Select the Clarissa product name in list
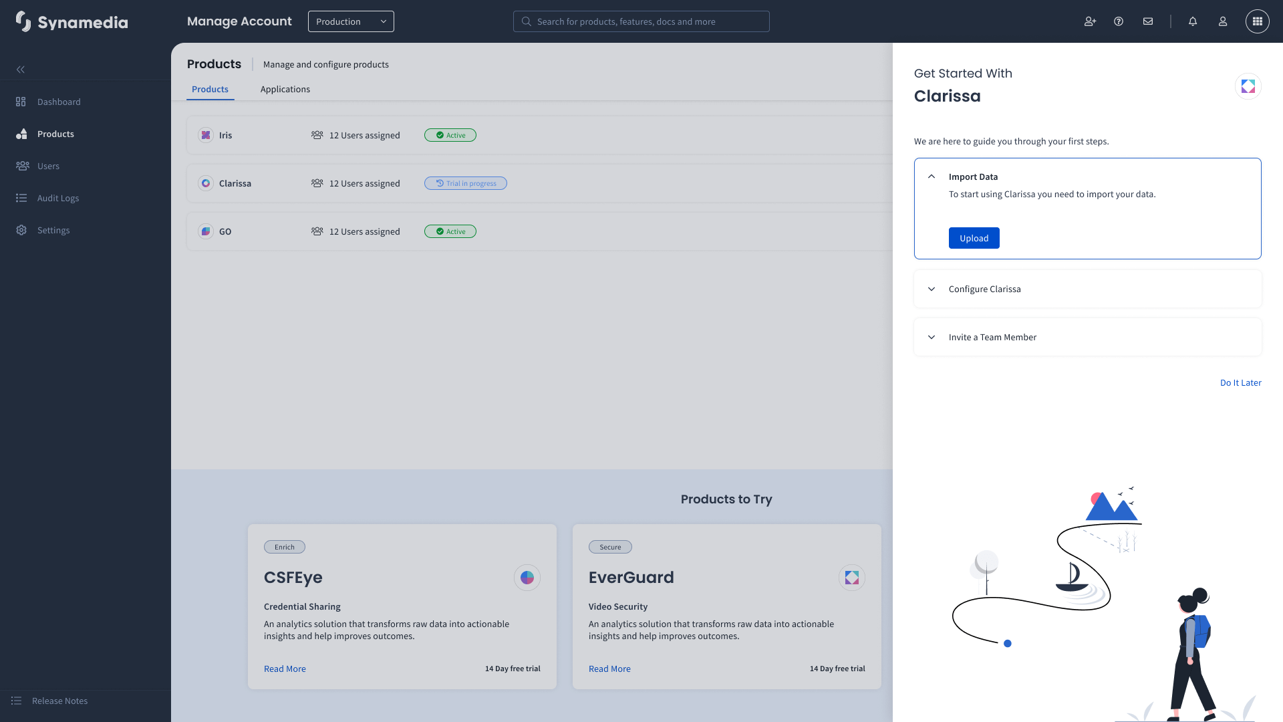The width and height of the screenshot is (1283, 722). click(235, 183)
